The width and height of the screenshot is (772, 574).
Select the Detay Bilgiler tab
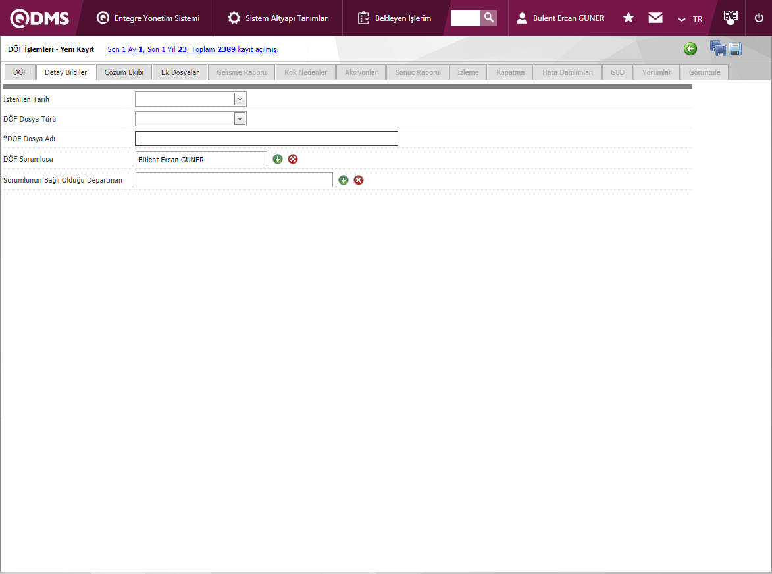[66, 72]
